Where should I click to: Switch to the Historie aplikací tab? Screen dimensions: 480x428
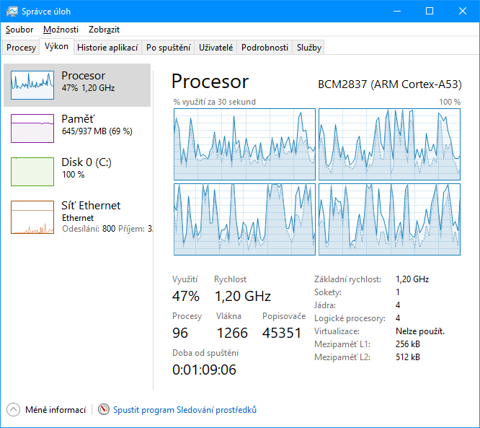[x=107, y=48]
